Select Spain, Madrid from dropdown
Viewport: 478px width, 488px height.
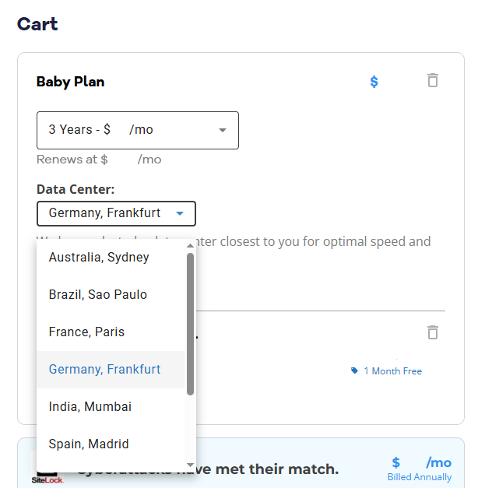coord(89,444)
